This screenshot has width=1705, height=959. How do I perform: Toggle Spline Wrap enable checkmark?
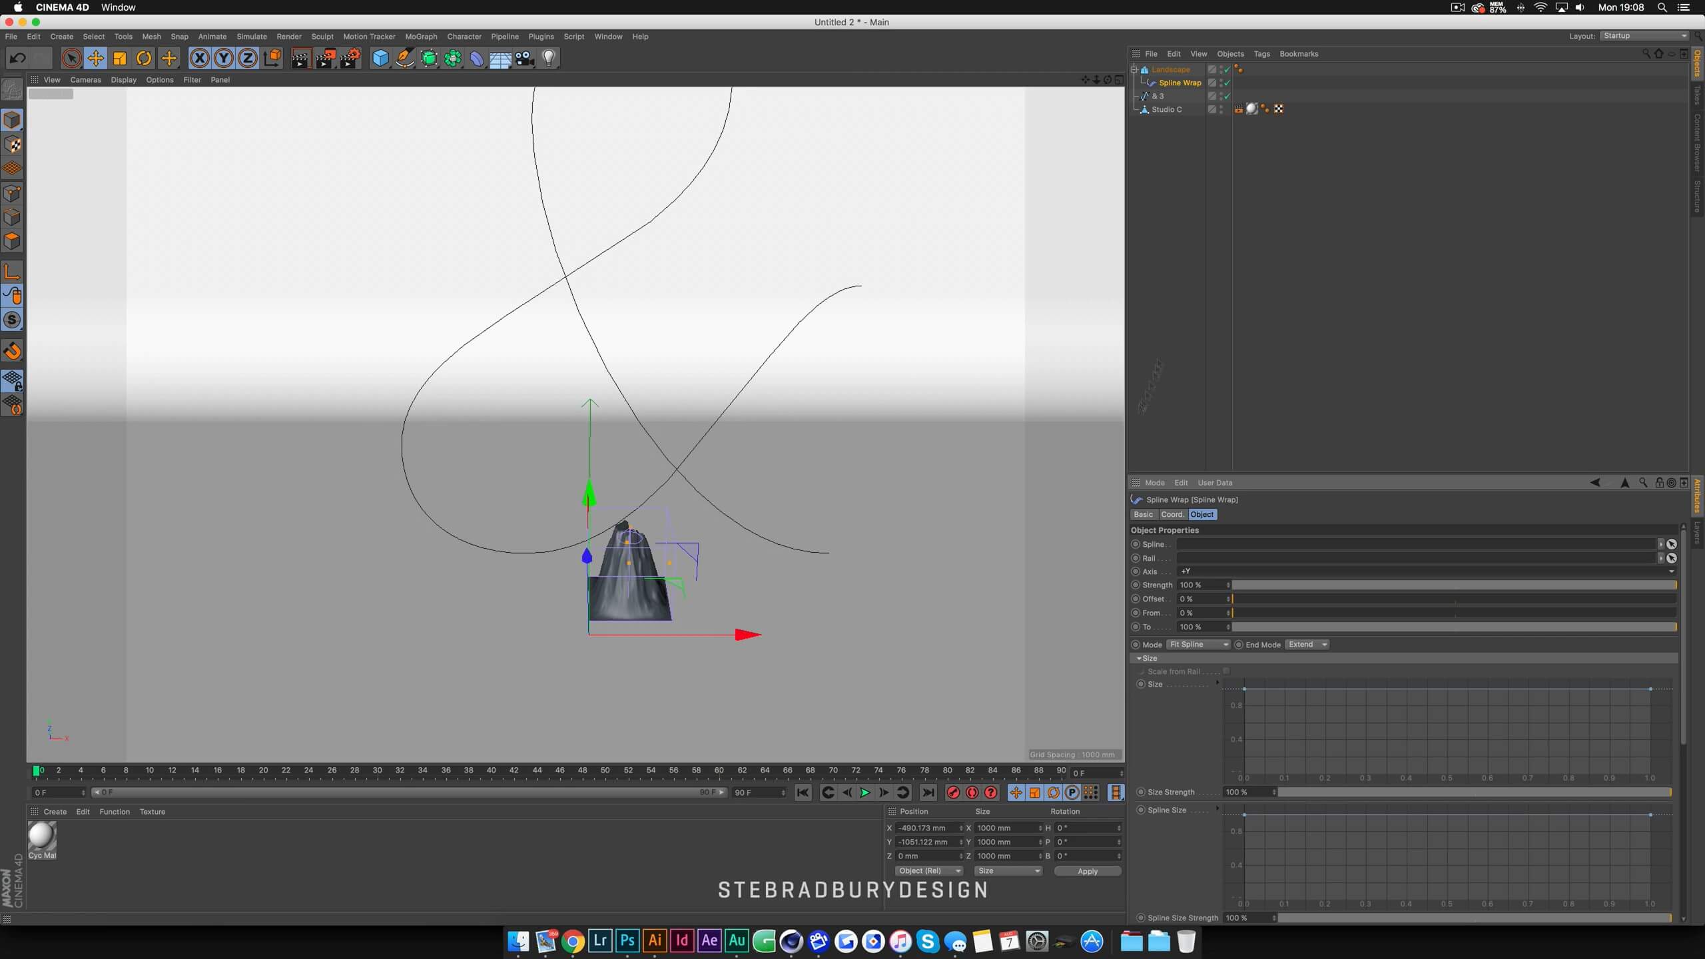[1227, 83]
